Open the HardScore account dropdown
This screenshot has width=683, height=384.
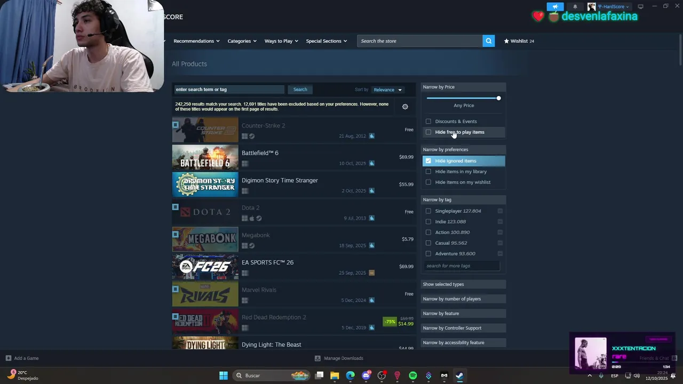pos(613,6)
